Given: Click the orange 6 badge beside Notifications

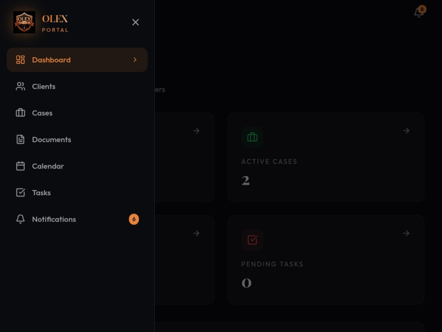Looking at the screenshot, I should point(134,220).
